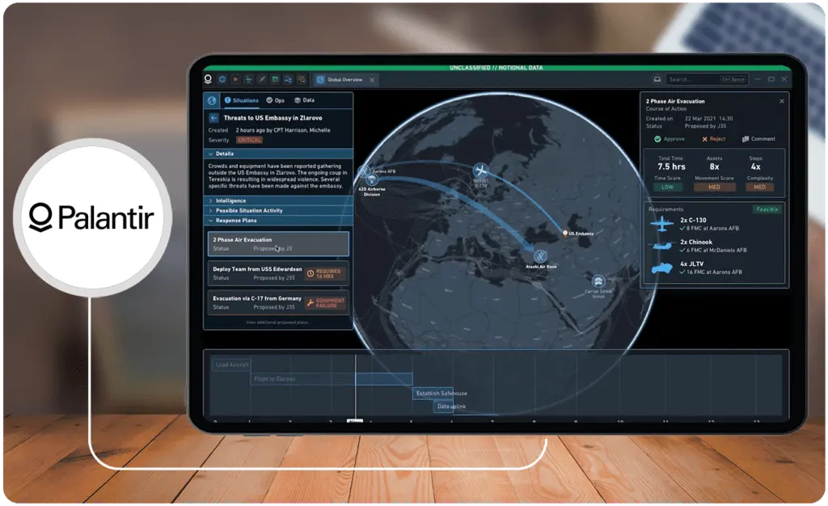Add a Comment on the course of action

pos(758,139)
